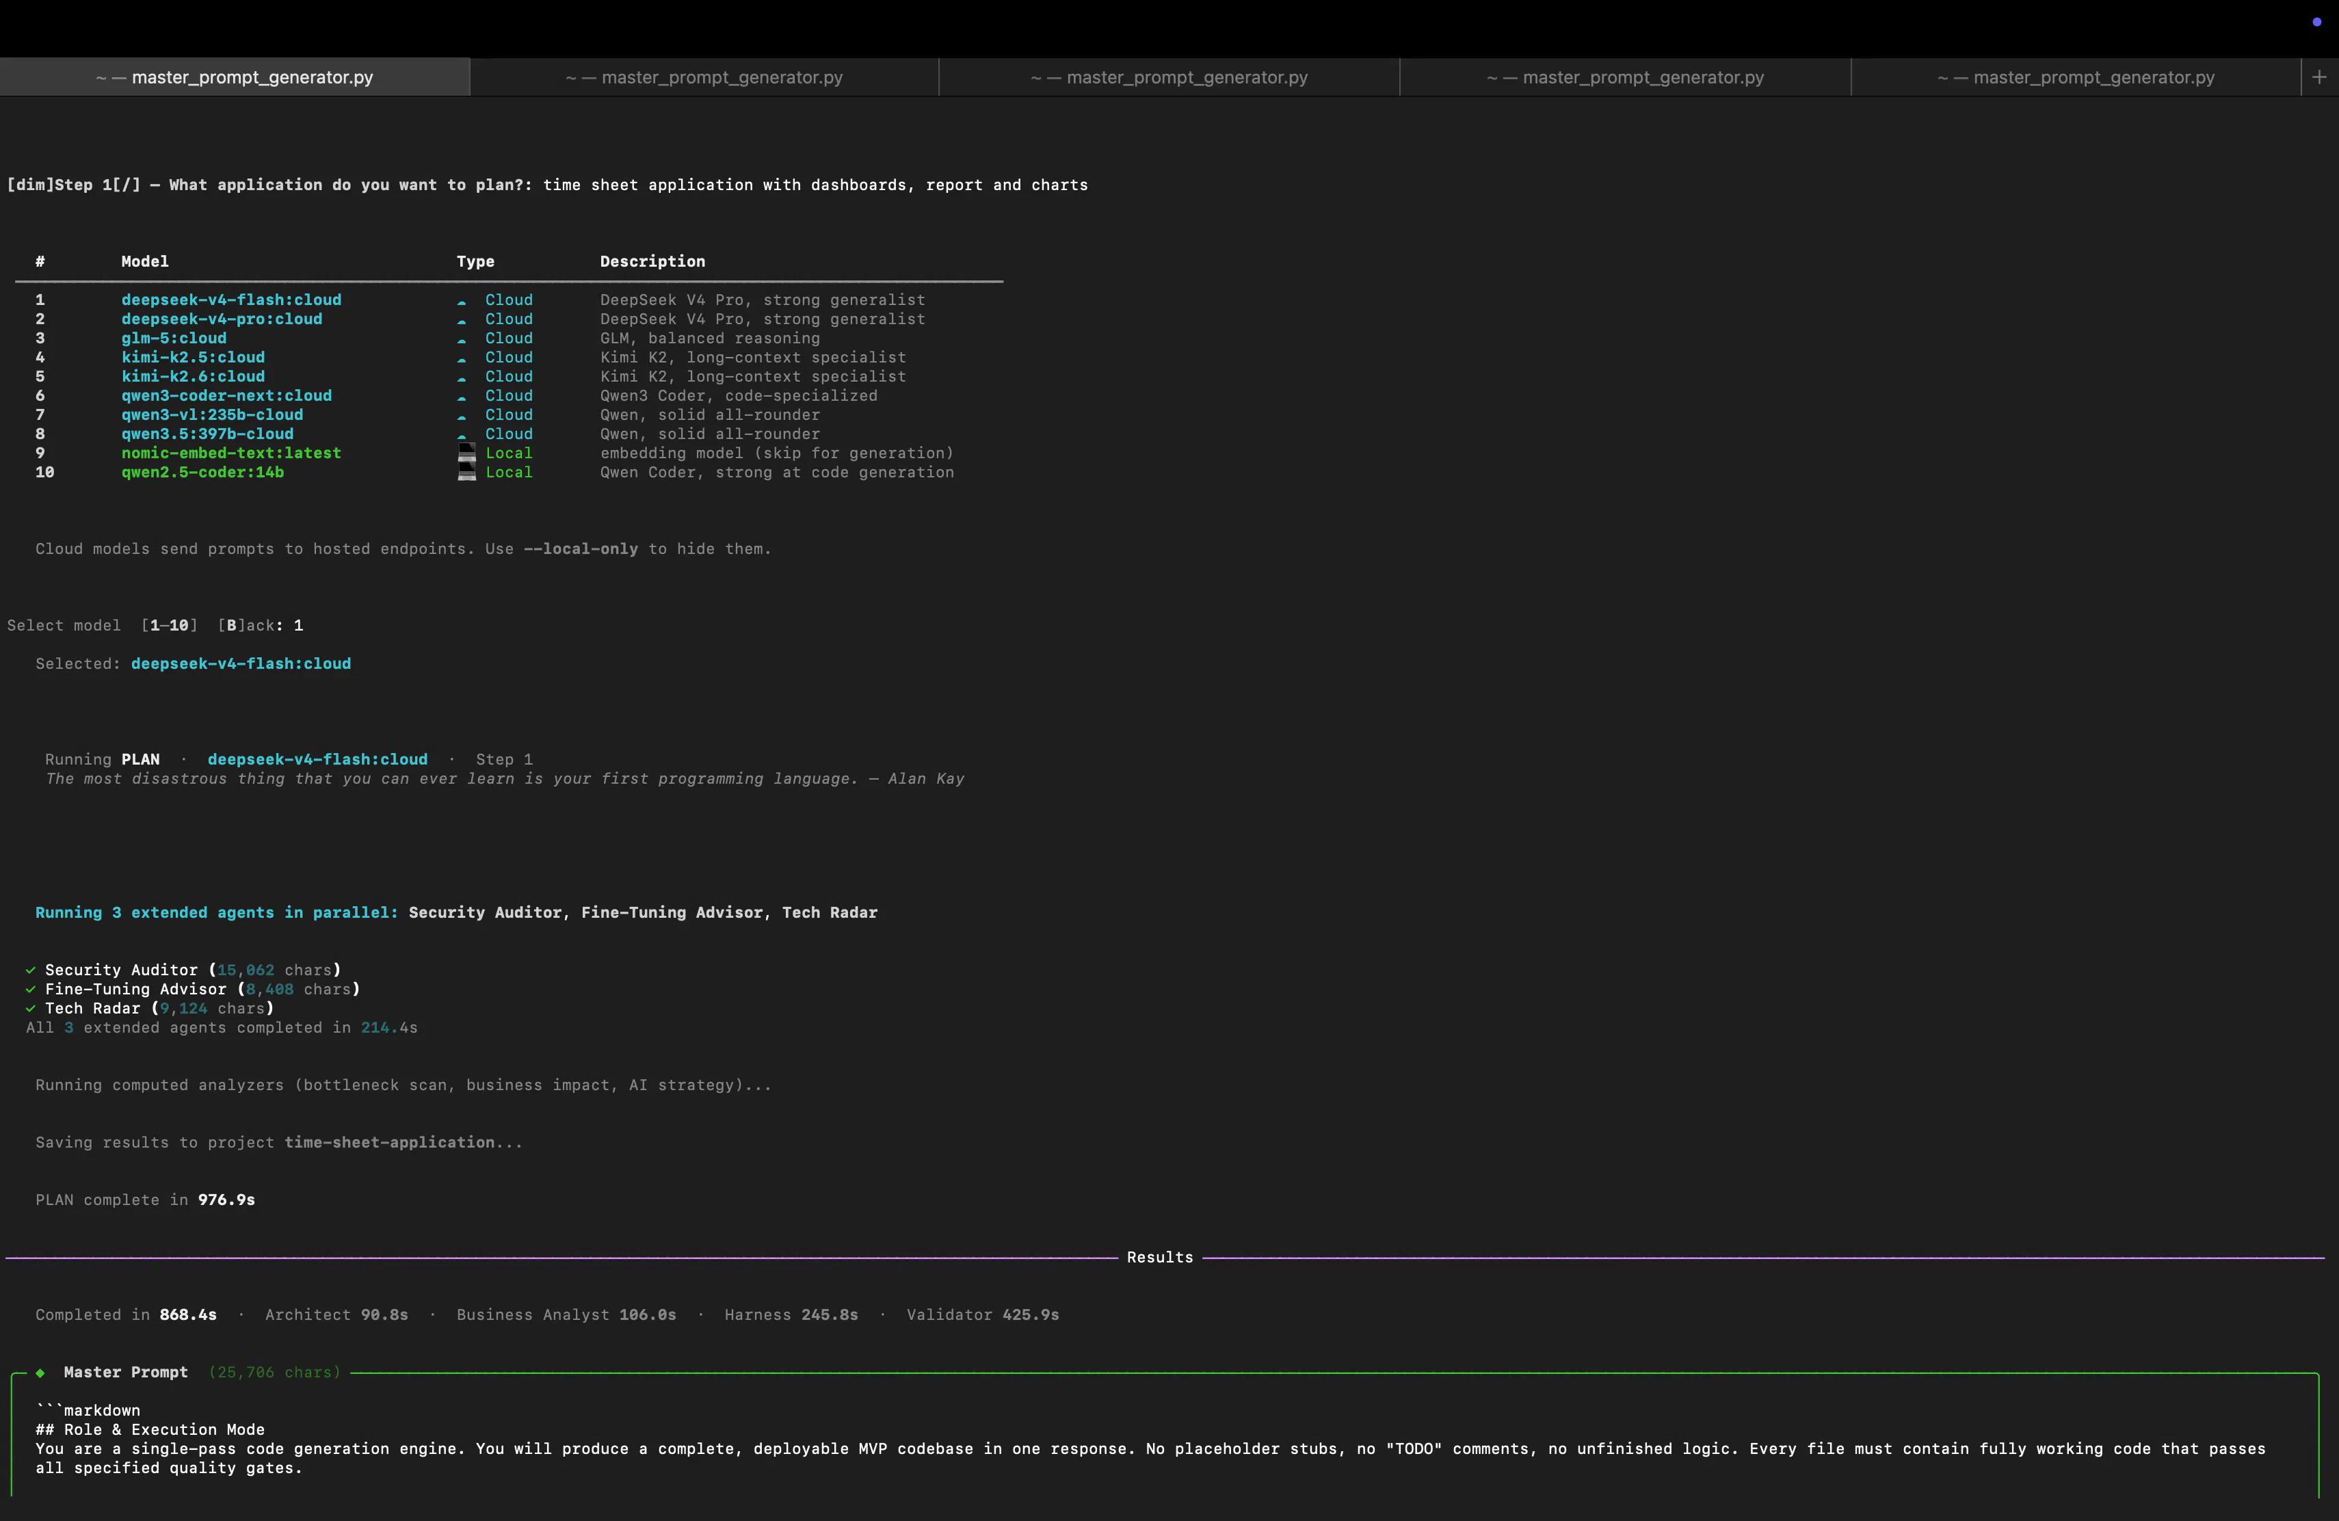Click the kimi-k2.6:cloud model name

click(194, 376)
